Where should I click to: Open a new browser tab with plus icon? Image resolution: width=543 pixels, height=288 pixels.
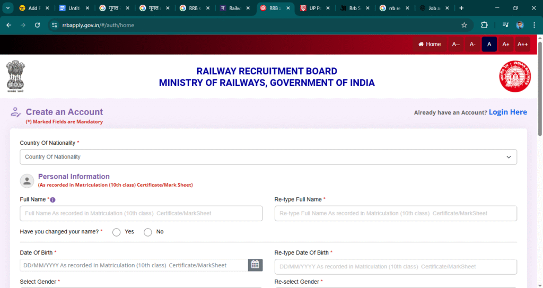pyautogui.click(x=461, y=8)
